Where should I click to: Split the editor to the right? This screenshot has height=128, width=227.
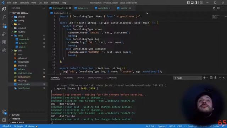coord(218,8)
